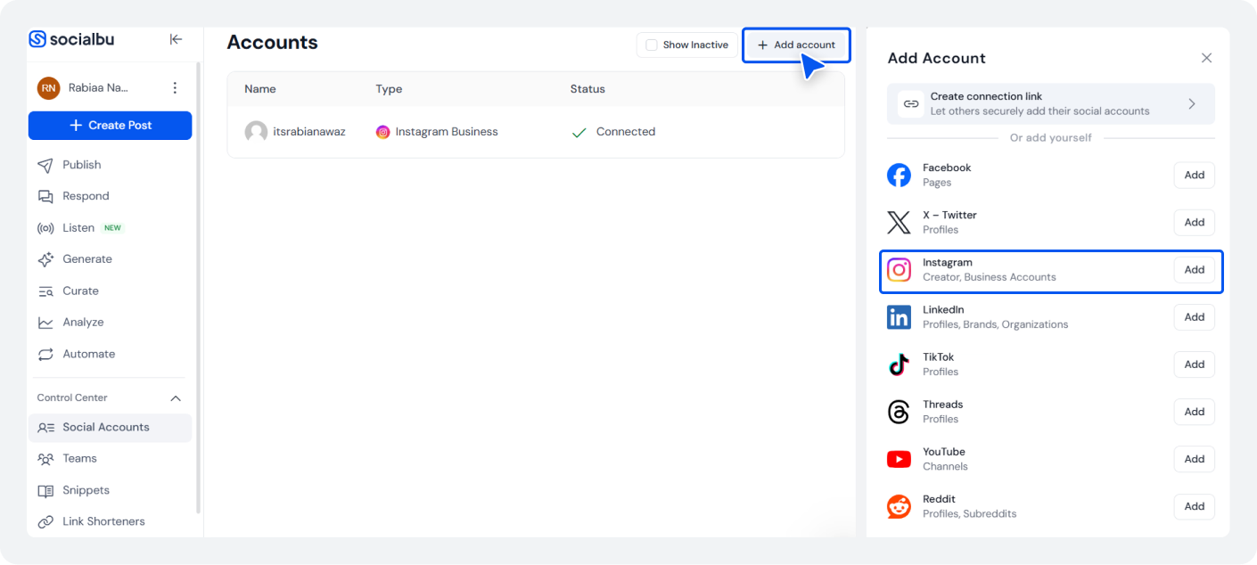Collapse the Control Center section chevron
1257x565 pixels.
click(x=176, y=398)
